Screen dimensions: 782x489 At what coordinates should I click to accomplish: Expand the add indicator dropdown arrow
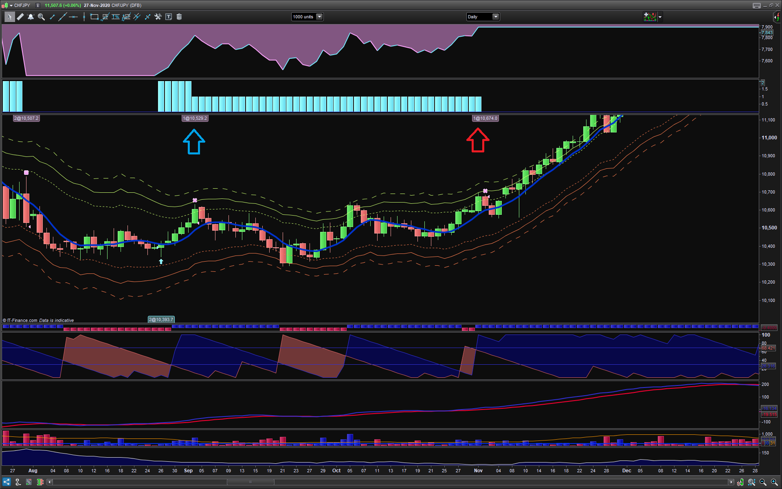(660, 17)
